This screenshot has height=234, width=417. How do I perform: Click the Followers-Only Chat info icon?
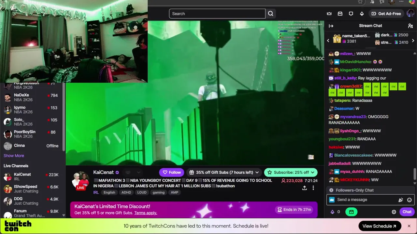[331, 190]
